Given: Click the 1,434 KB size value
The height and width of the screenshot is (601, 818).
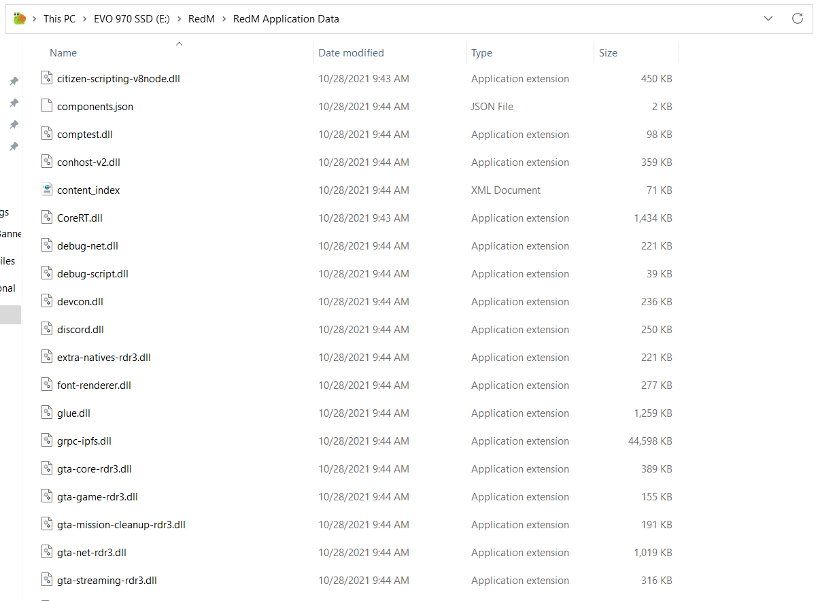Looking at the screenshot, I should coord(653,218).
